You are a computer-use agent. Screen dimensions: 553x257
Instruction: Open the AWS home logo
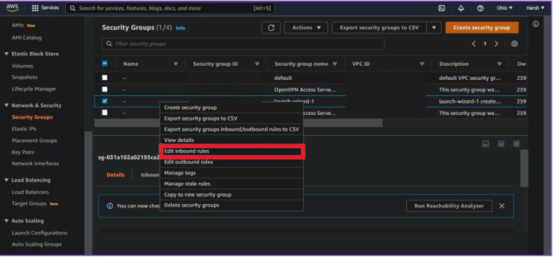pos(12,8)
